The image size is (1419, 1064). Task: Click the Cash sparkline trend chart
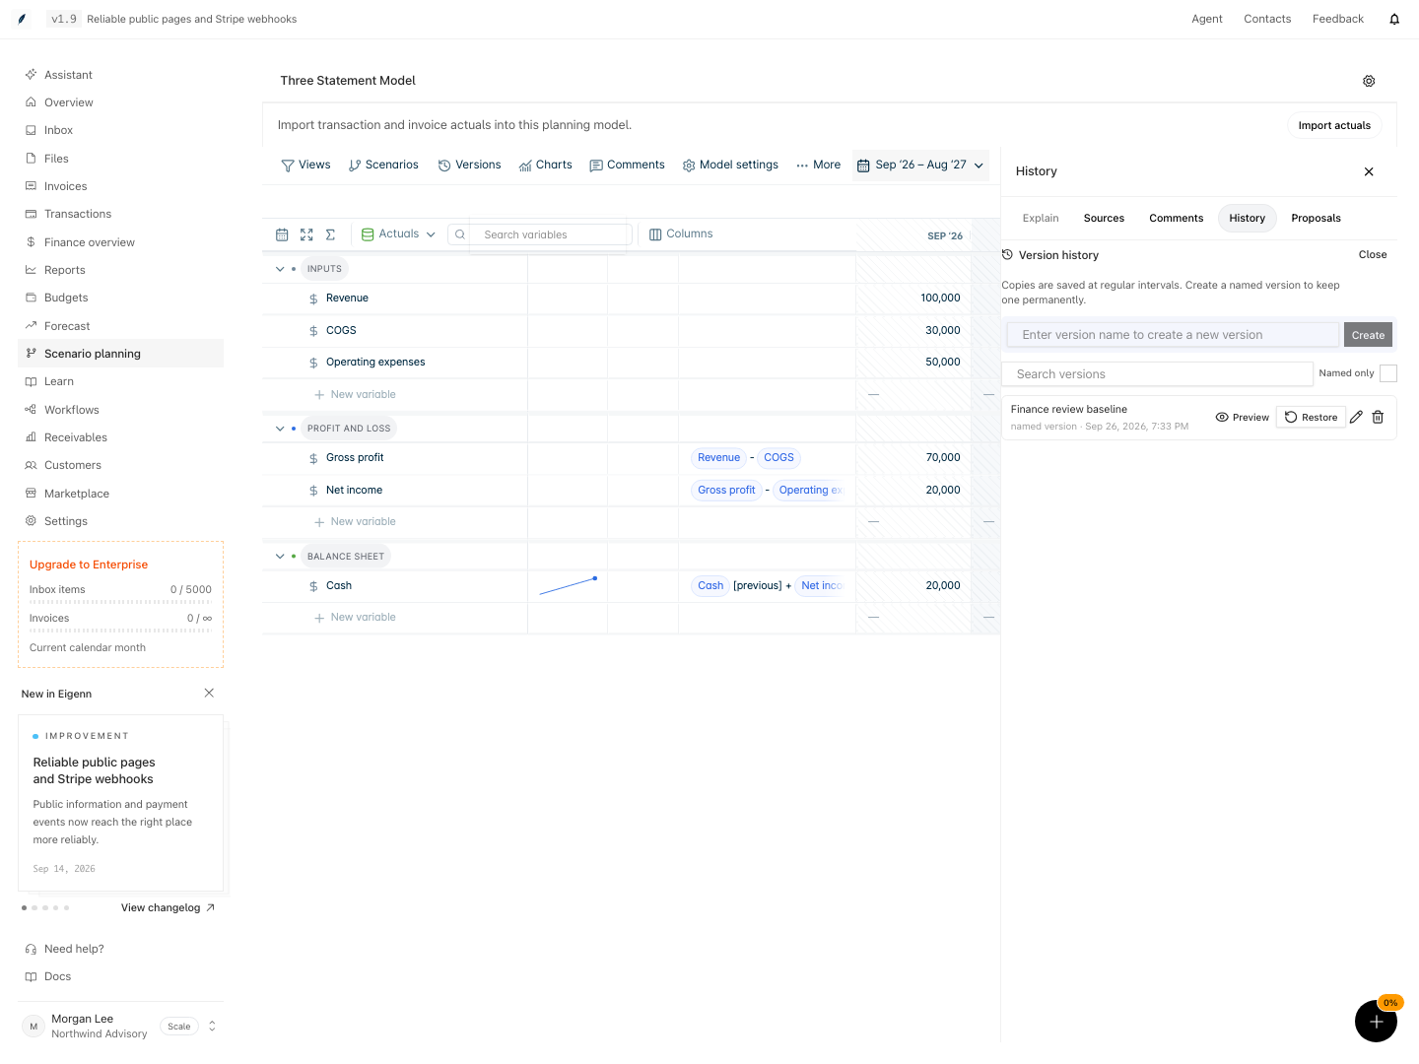tap(568, 586)
